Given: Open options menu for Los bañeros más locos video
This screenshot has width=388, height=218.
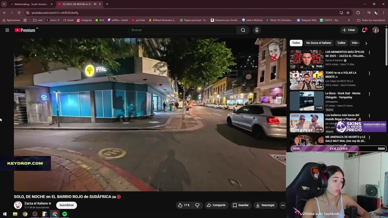Looking at the screenshot, I should (369, 116).
